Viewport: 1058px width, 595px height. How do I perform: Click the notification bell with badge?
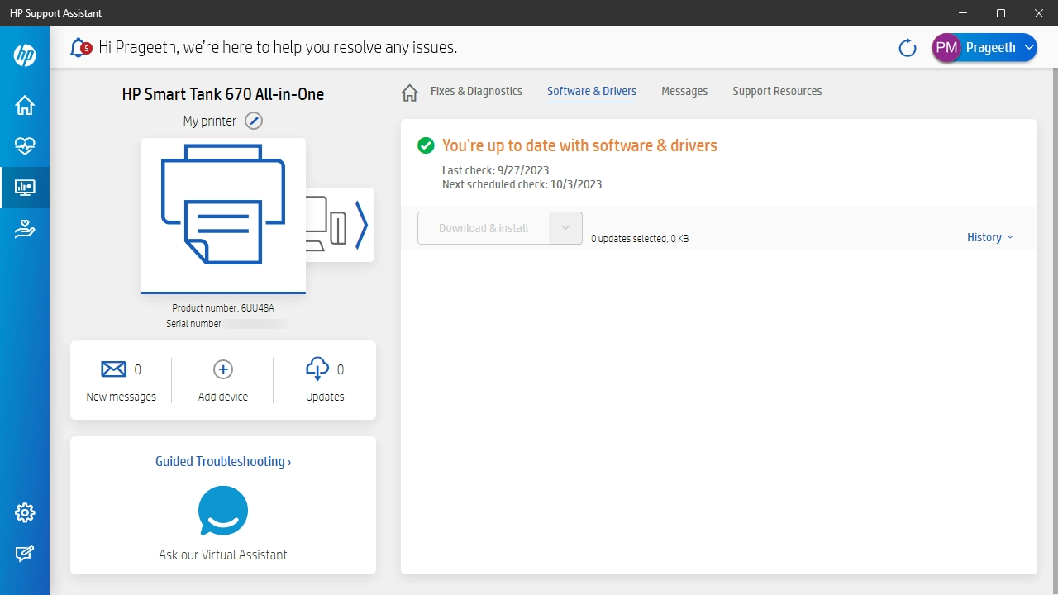pyautogui.click(x=80, y=48)
